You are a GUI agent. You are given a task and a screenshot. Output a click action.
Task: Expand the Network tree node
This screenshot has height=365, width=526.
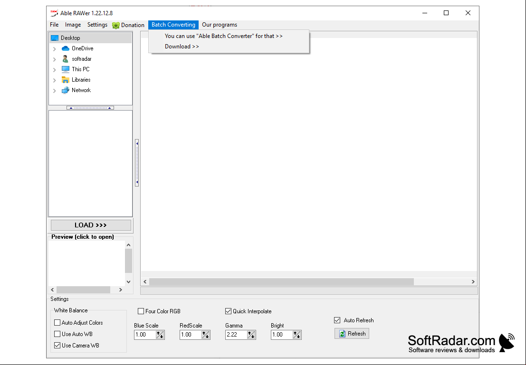tap(54, 91)
